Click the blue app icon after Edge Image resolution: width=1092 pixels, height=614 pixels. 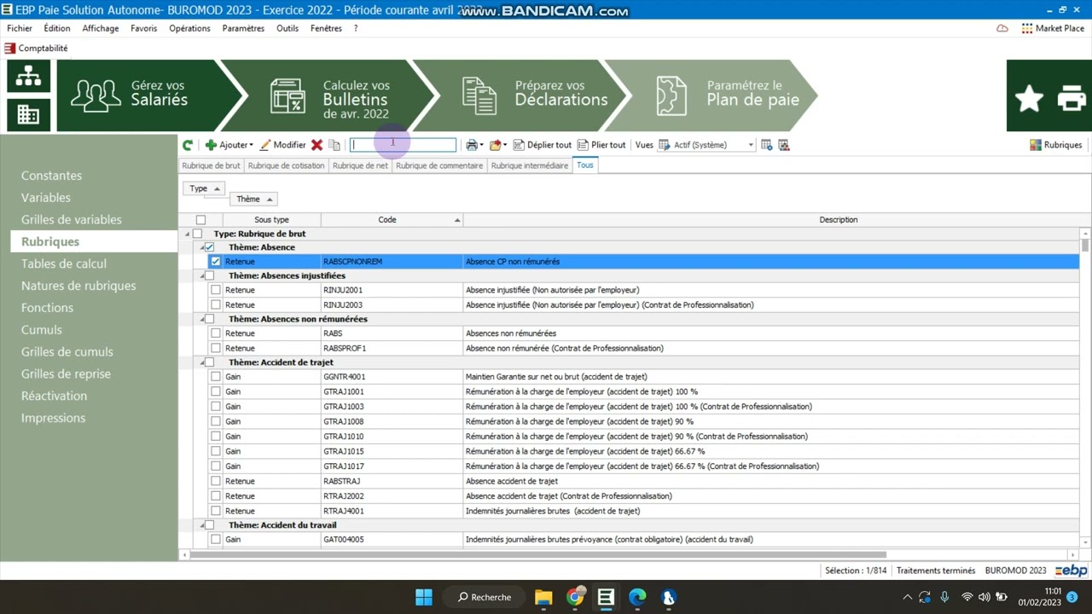point(668,597)
